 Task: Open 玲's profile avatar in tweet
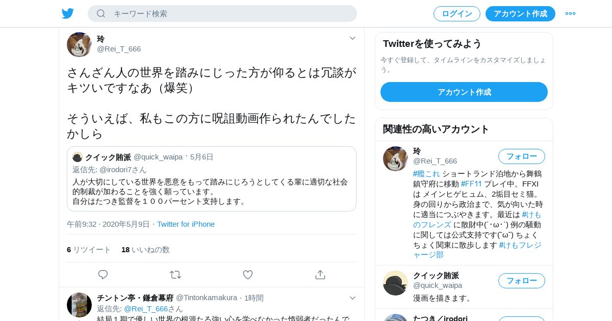79,44
